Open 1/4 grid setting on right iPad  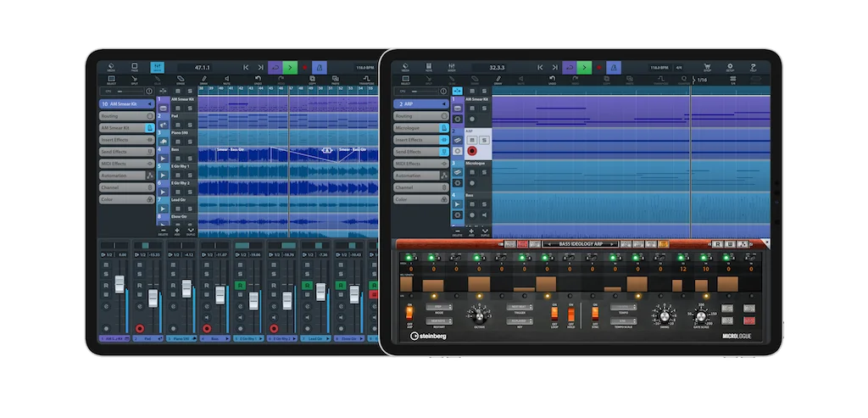click(733, 81)
